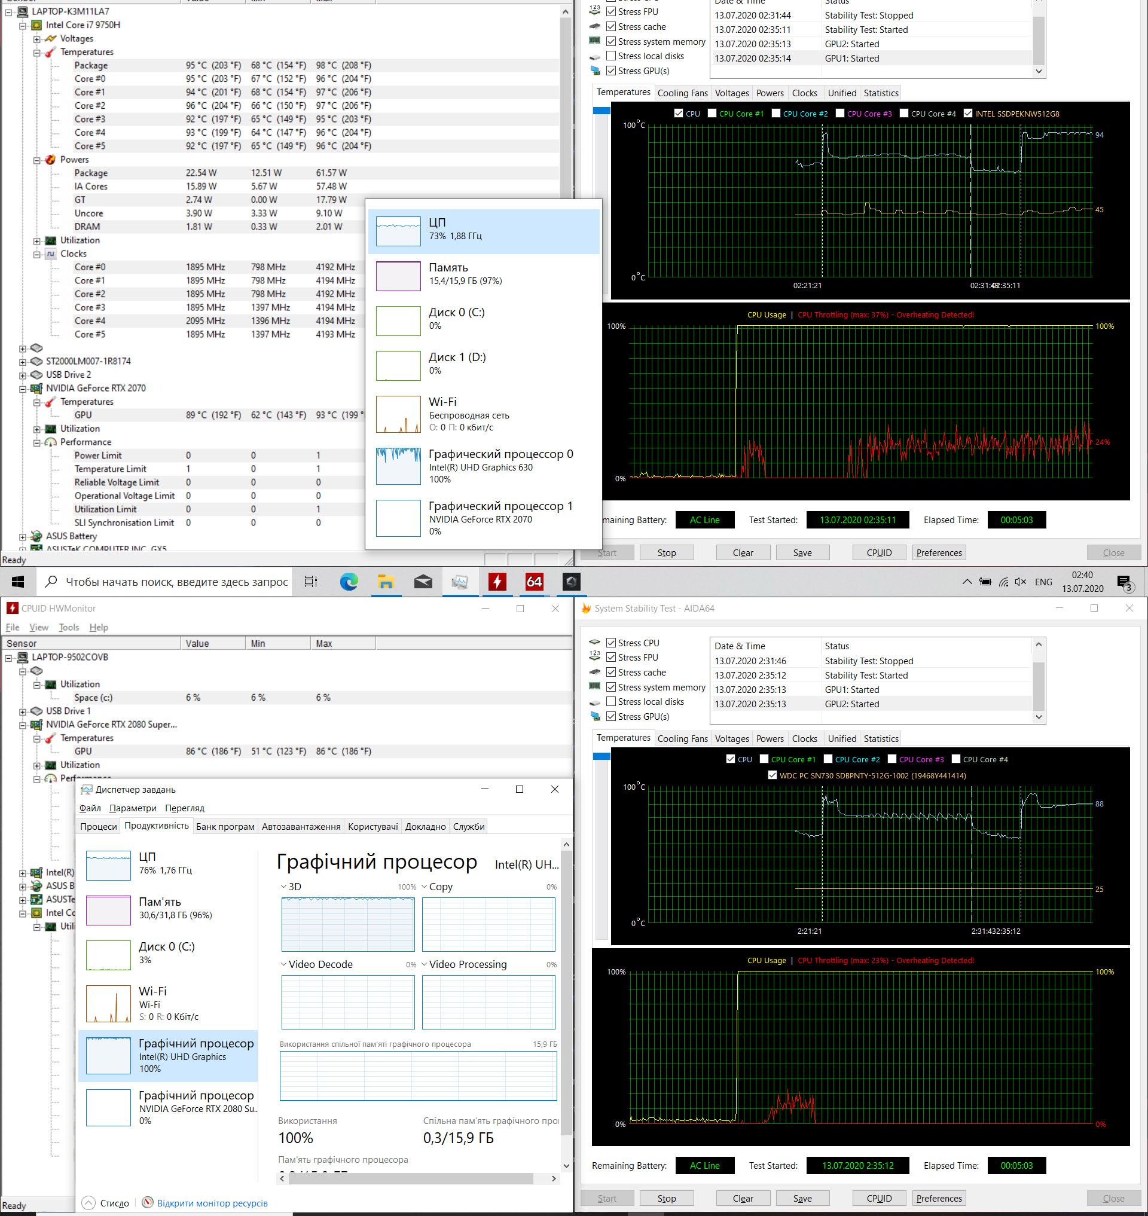Click the drive icon beside ST2000LM007-1R8174
Screen dimensions: 1148x1216
tap(36, 362)
